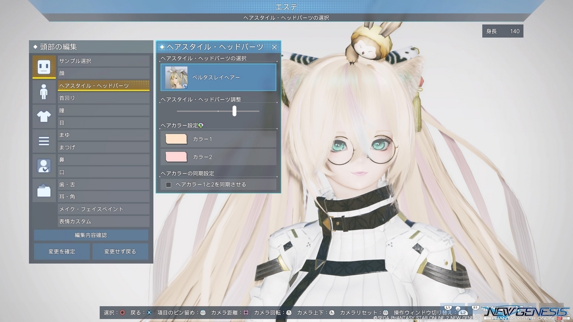Click the stick icon next to カメラ上下
This screenshot has height=322, width=573.
point(332,312)
